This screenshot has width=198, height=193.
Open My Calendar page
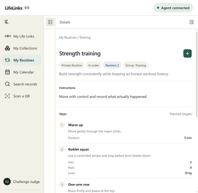click(x=22, y=72)
